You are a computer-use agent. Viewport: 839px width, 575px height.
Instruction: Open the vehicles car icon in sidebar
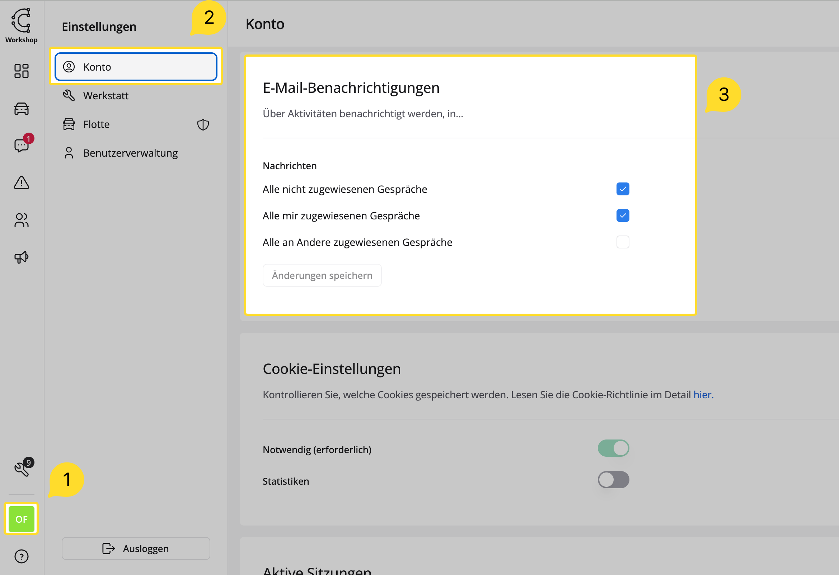tap(21, 109)
